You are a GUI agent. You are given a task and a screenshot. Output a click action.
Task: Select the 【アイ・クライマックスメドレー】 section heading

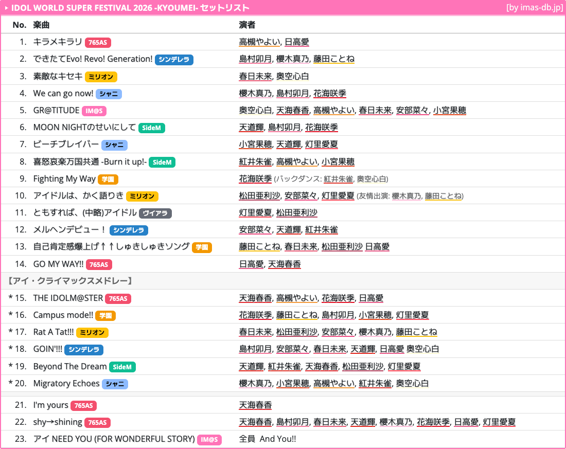70,280
